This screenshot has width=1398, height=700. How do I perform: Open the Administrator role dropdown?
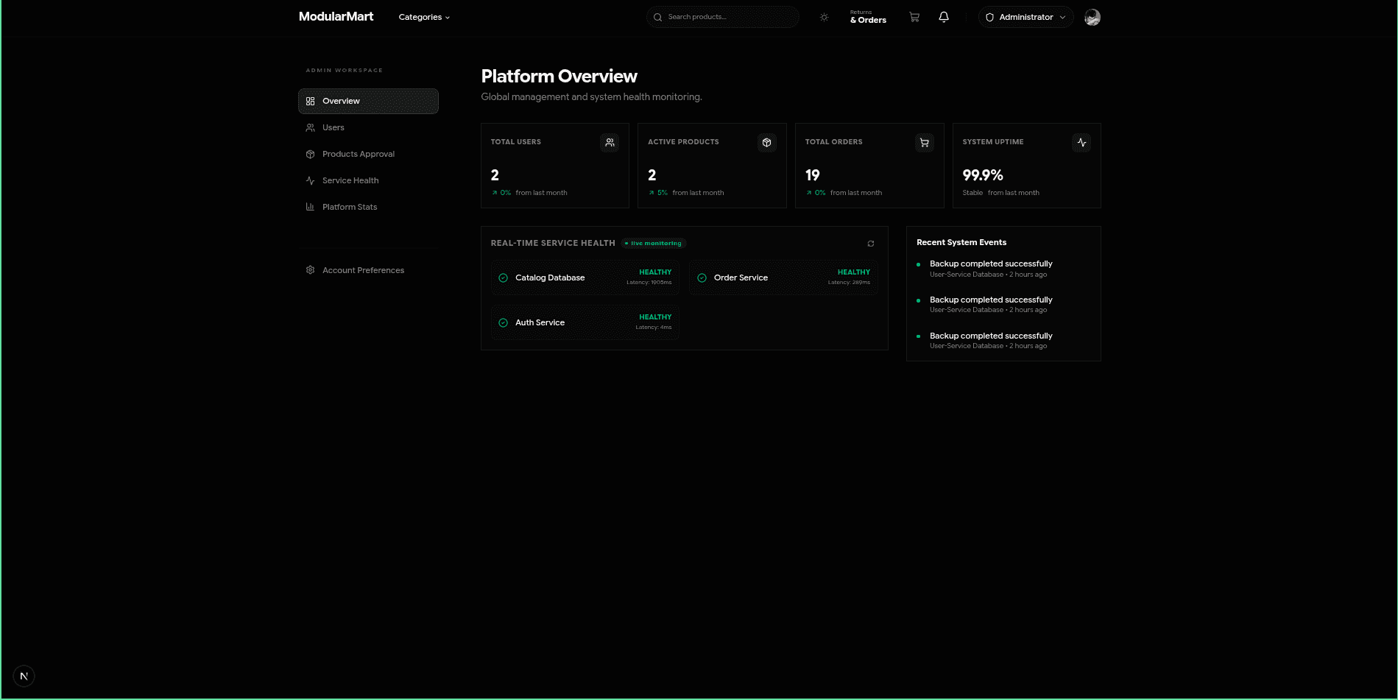[x=1025, y=17]
